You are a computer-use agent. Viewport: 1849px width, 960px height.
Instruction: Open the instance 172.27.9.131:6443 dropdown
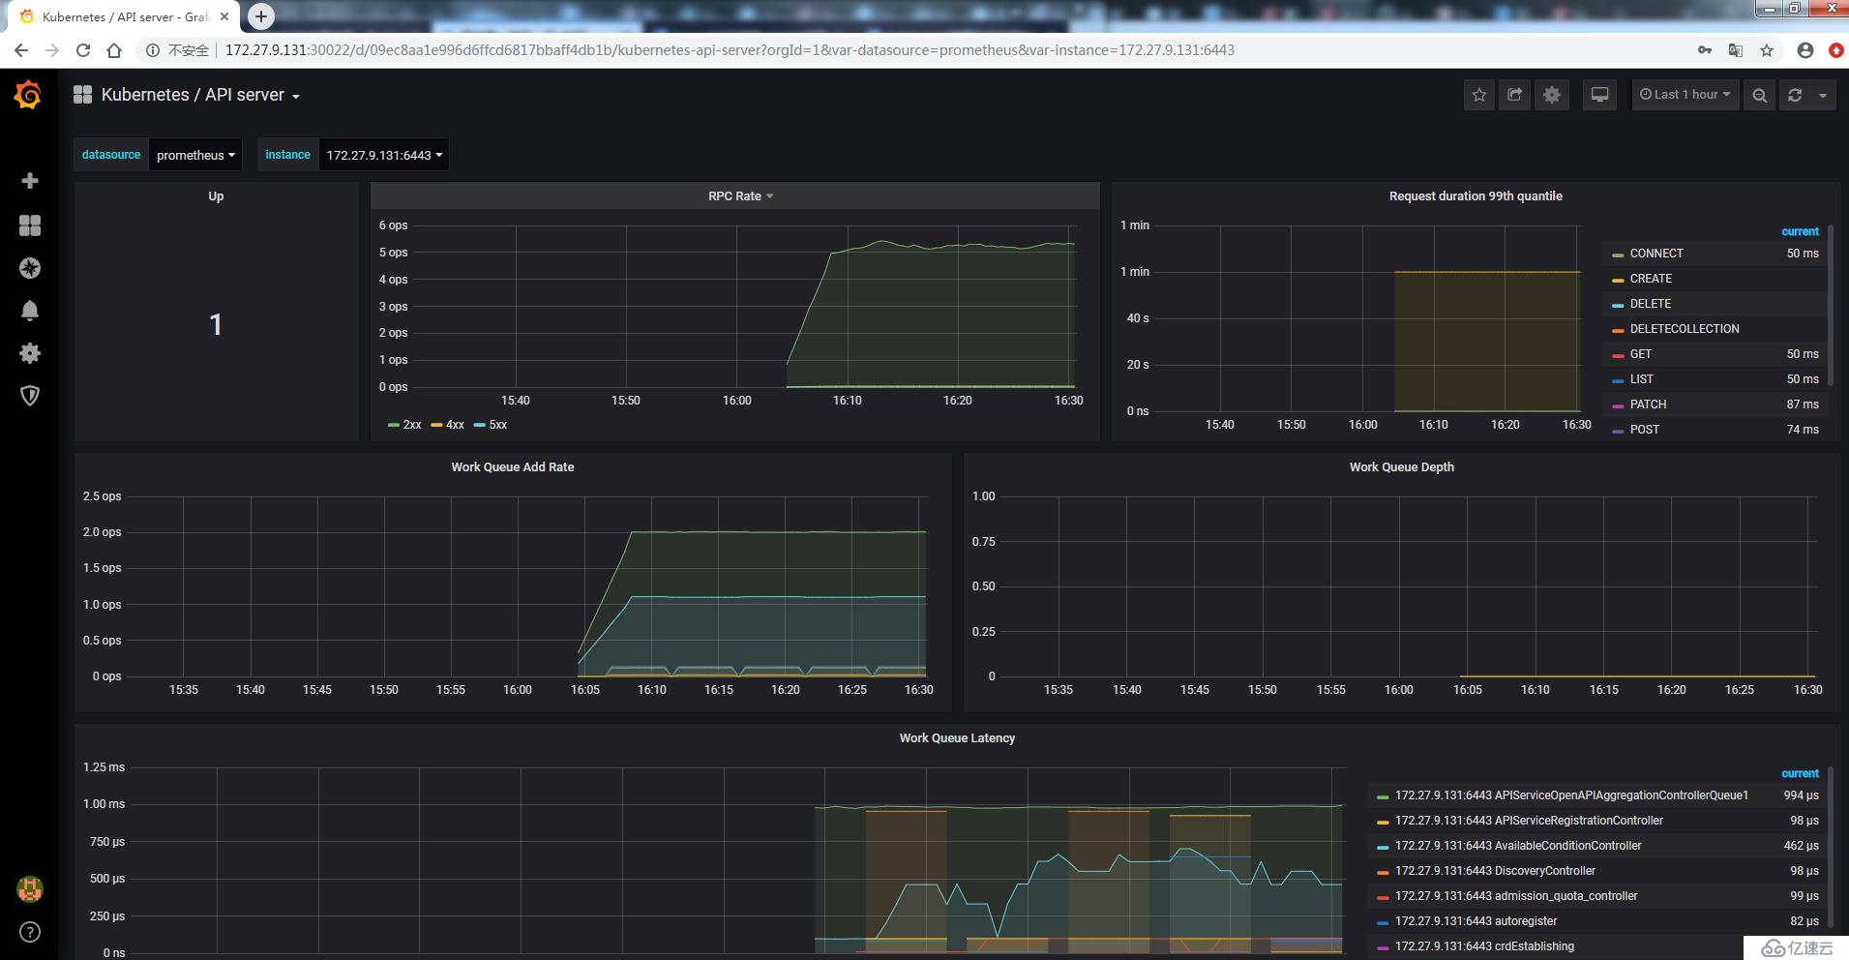tap(384, 155)
